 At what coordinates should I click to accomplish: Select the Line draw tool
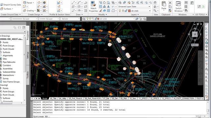pyautogui.click(x=73, y=3)
